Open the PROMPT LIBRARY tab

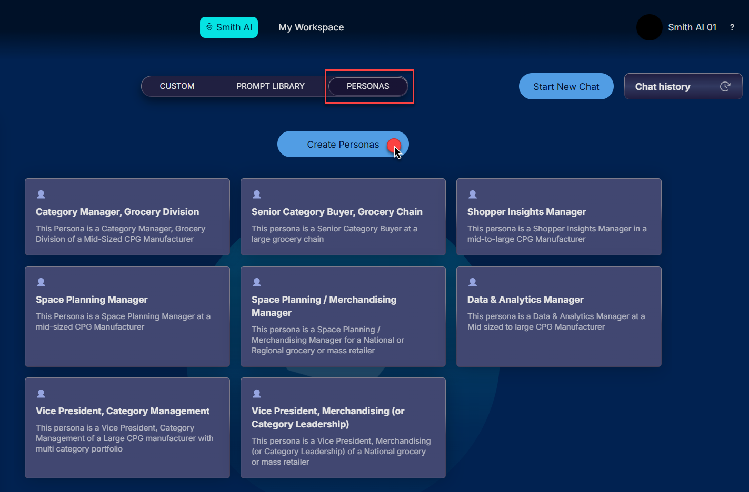[271, 86]
